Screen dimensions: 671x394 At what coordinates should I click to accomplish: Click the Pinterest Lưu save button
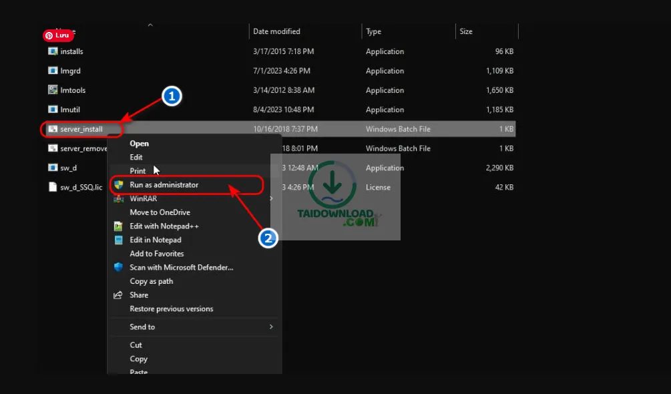point(58,35)
